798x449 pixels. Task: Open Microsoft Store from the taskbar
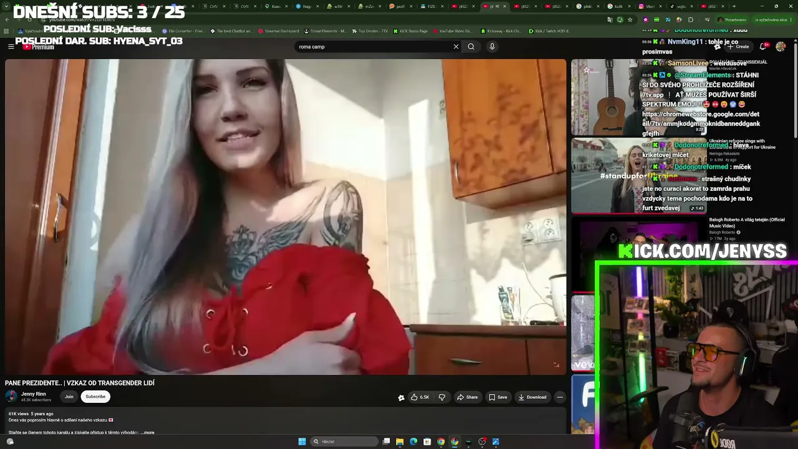tap(427, 442)
